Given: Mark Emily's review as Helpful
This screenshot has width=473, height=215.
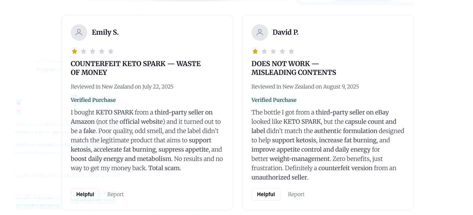Looking at the screenshot, I should pos(85,194).
